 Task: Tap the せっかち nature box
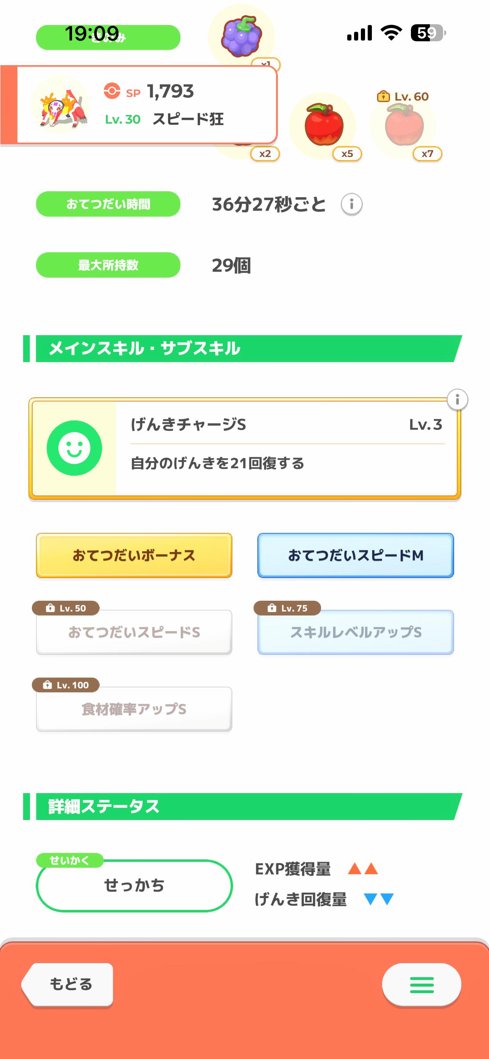134,885
